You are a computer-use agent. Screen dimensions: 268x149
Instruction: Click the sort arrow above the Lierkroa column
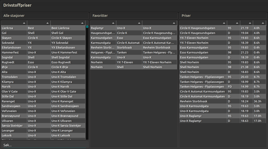tap(24, 23)
